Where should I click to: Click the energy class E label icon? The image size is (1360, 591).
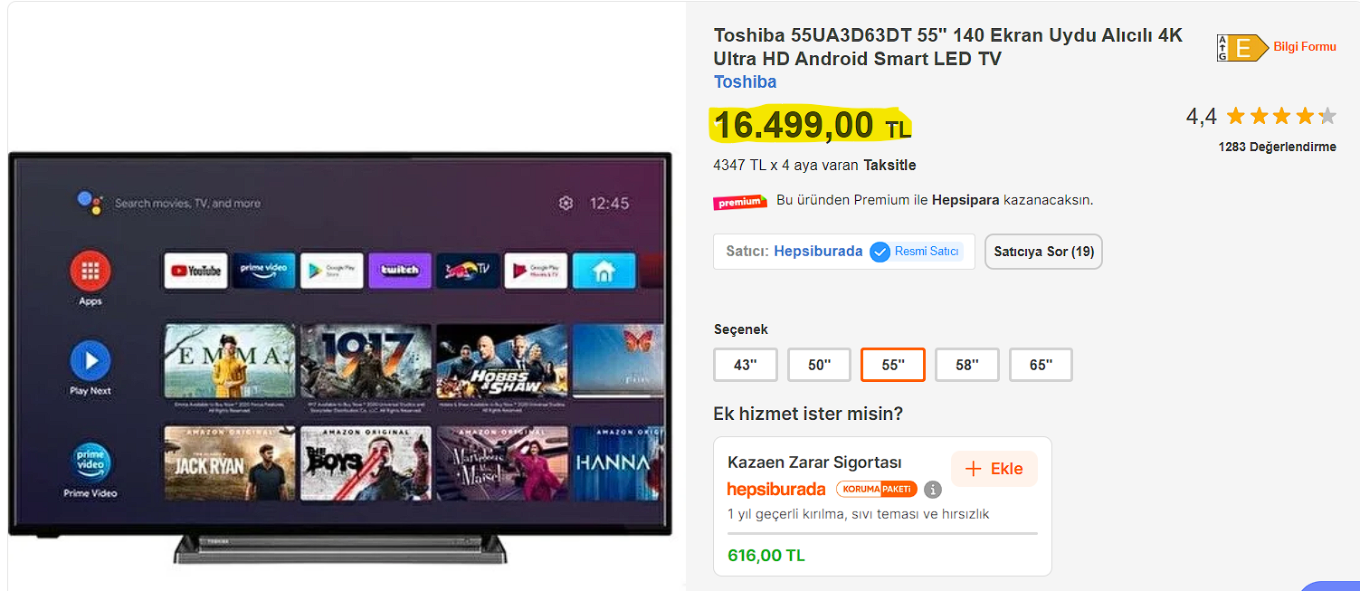(1242, 48)
